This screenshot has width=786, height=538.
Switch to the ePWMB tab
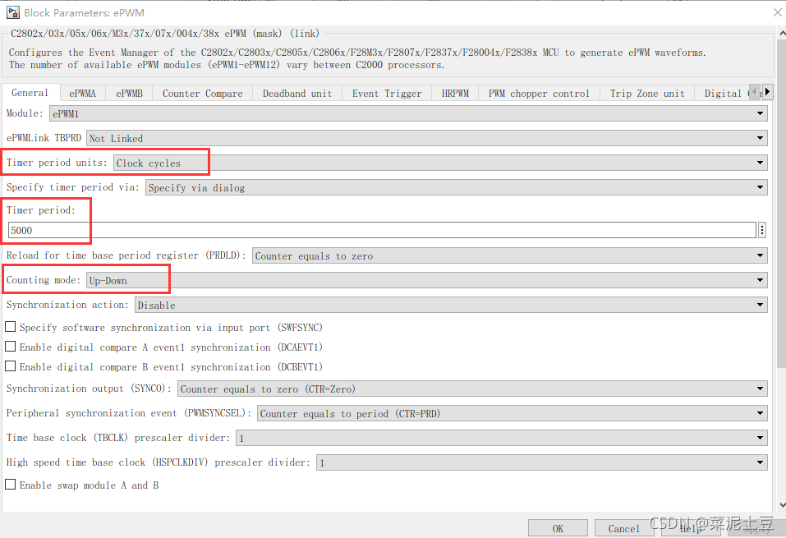pyautogui.click(x=129, y=94)
